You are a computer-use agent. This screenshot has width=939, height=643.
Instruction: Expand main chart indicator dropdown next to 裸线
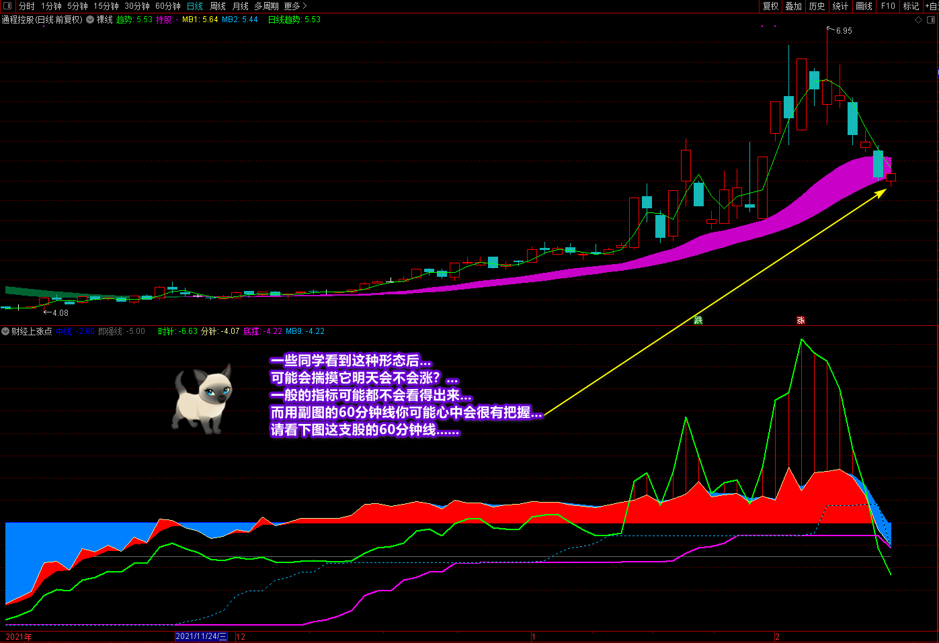(x=90, y=20)
